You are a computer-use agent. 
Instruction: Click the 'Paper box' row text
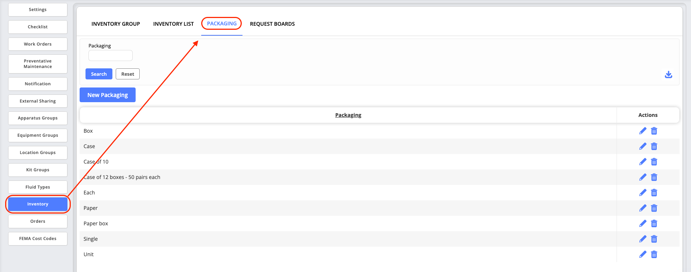(x=96, y=223)
